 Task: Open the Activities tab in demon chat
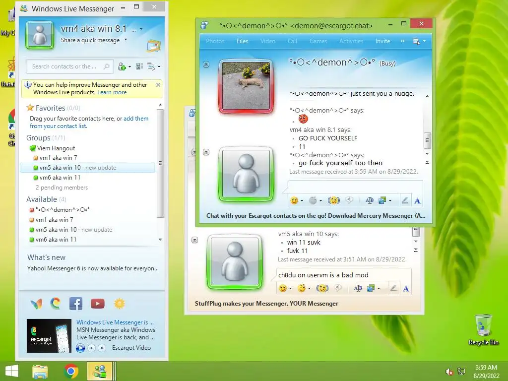point(351,41)
